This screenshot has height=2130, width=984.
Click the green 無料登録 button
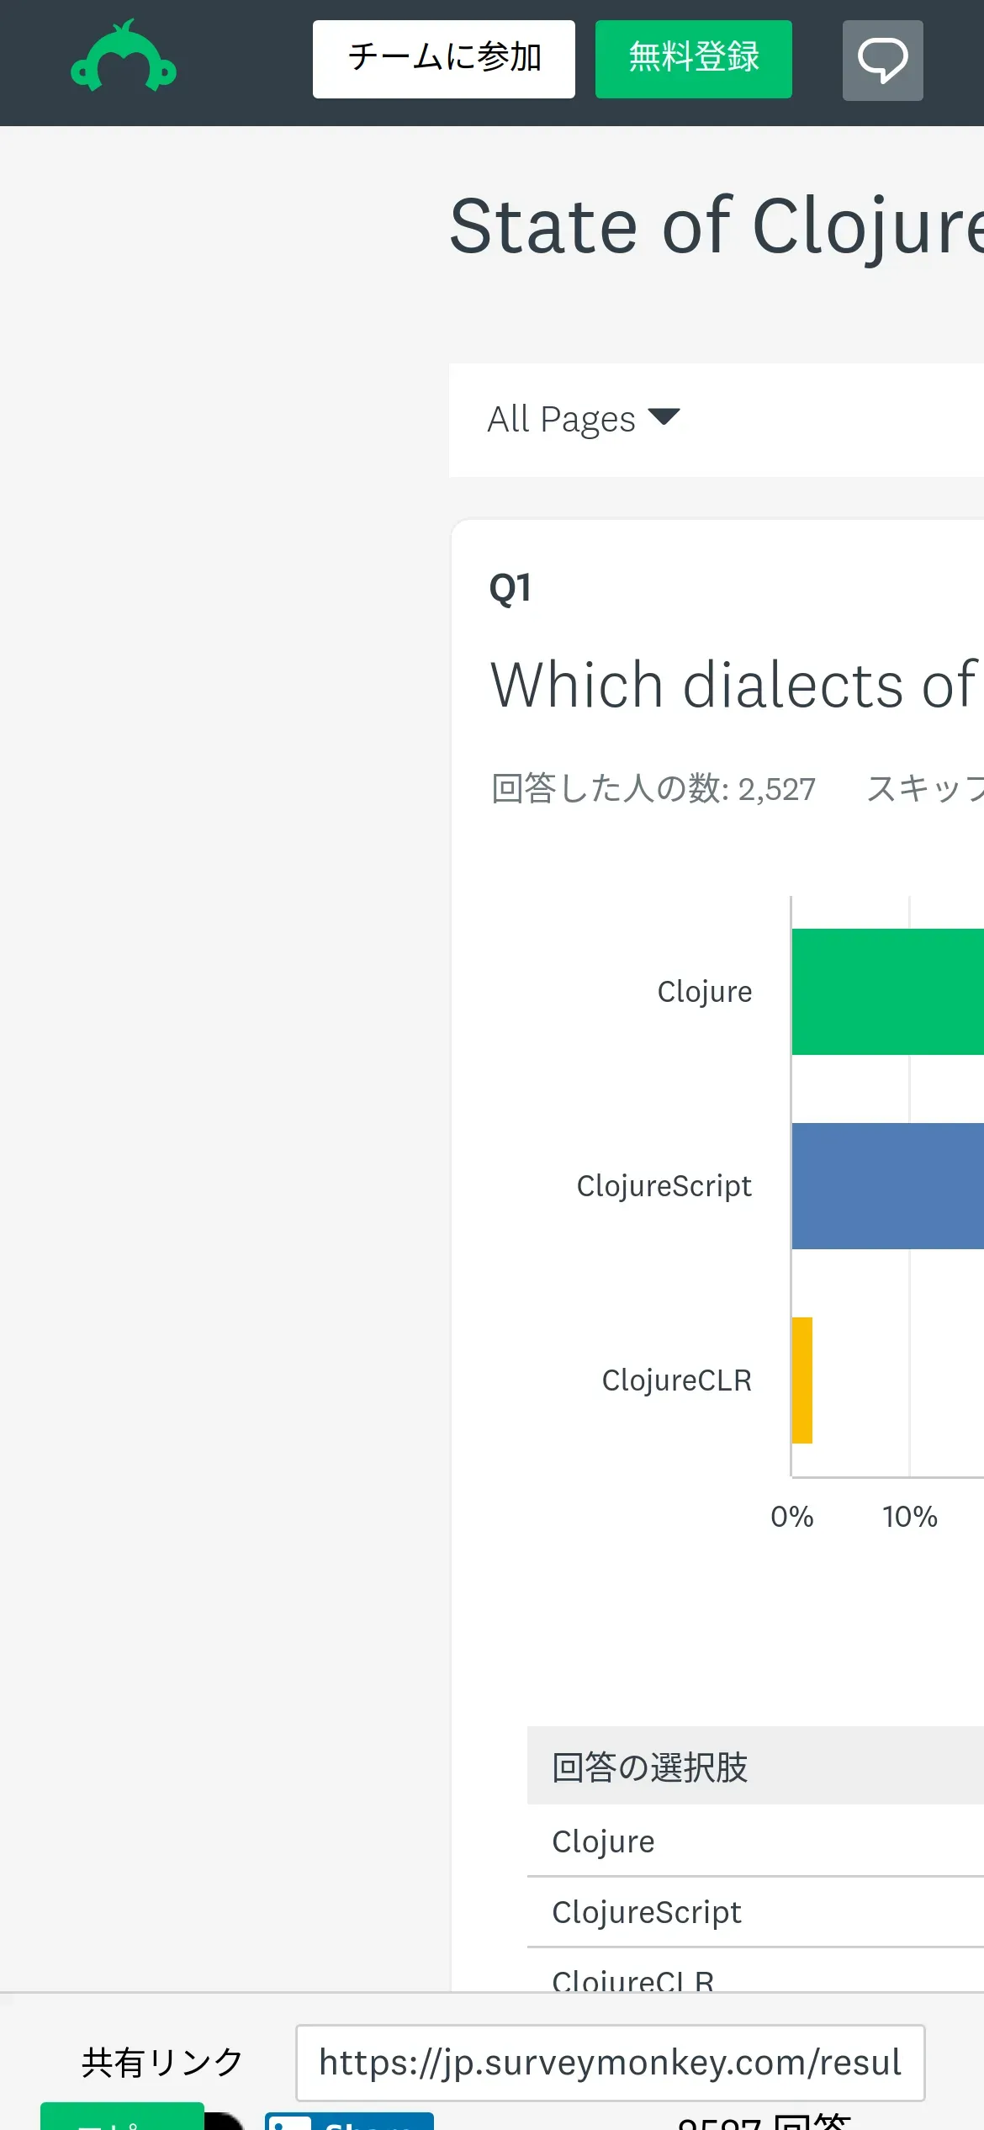694,59
